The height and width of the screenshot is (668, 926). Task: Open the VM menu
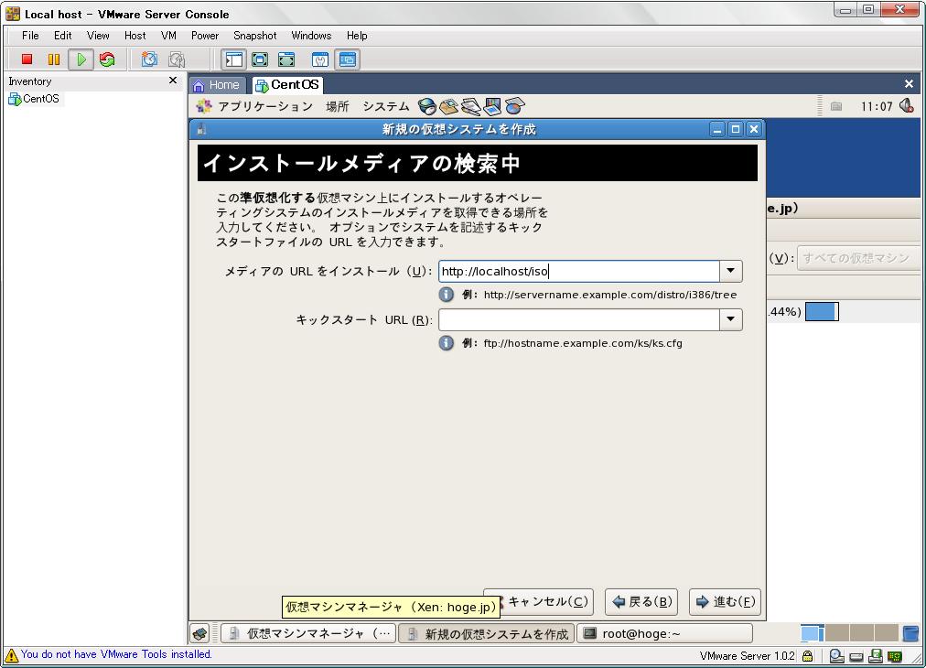click(168, 36)
